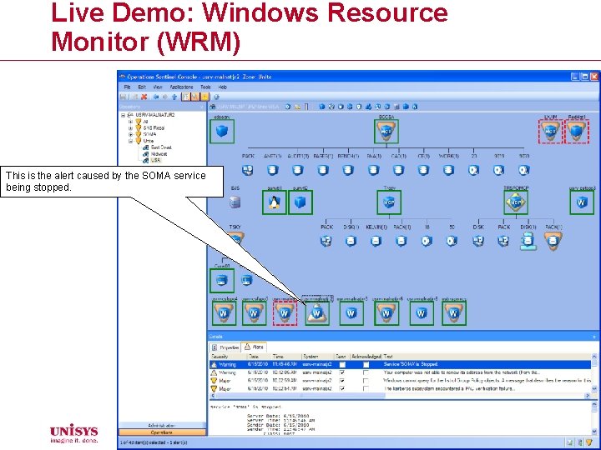The height and width of the screenshot is (450, 601).
Task: Open the Edit menu
Action: [x=142, y=87]
